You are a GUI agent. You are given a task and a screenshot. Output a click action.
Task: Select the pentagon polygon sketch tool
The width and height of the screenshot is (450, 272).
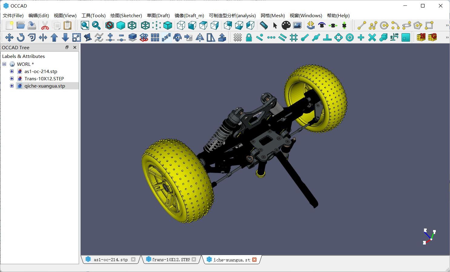coord(418,25)
